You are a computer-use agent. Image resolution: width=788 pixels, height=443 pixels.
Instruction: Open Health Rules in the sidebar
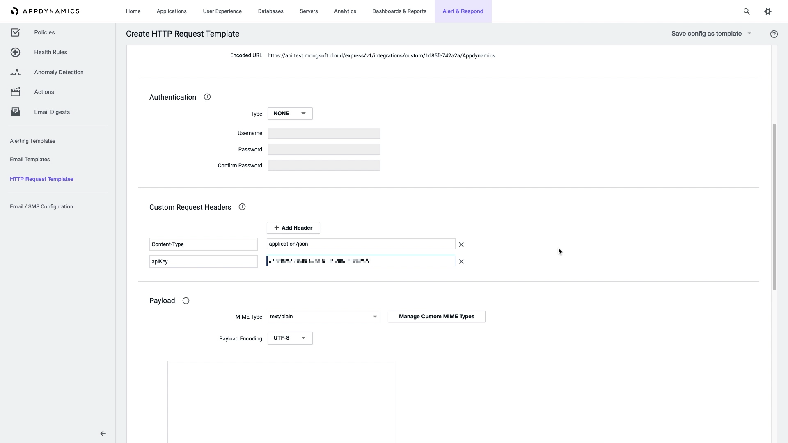(50, 52)
